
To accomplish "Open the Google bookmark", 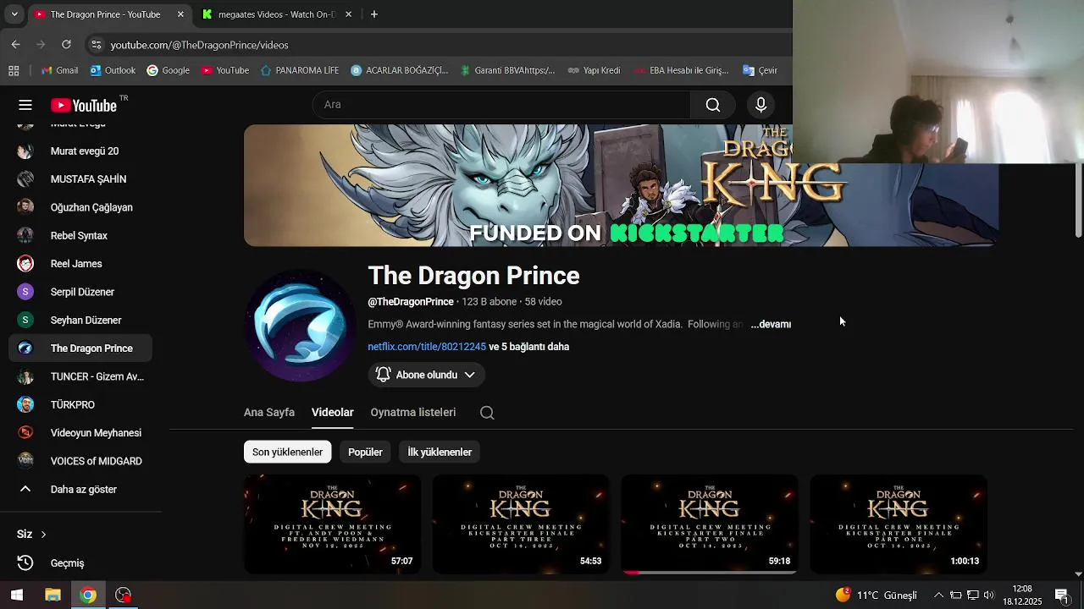I will (168, 70).
